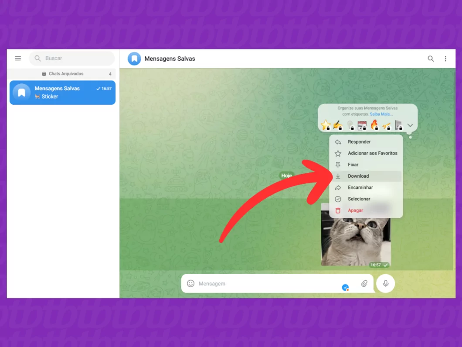Choose Fixar to pin the message
Viewport: 462px width, 347px height.
366,165
